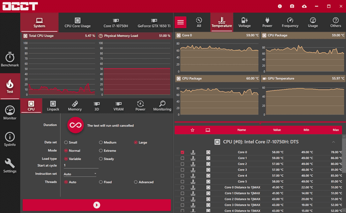Switch to the Power test tab
The height and width of the screenshot is (213, 346).
140,106
